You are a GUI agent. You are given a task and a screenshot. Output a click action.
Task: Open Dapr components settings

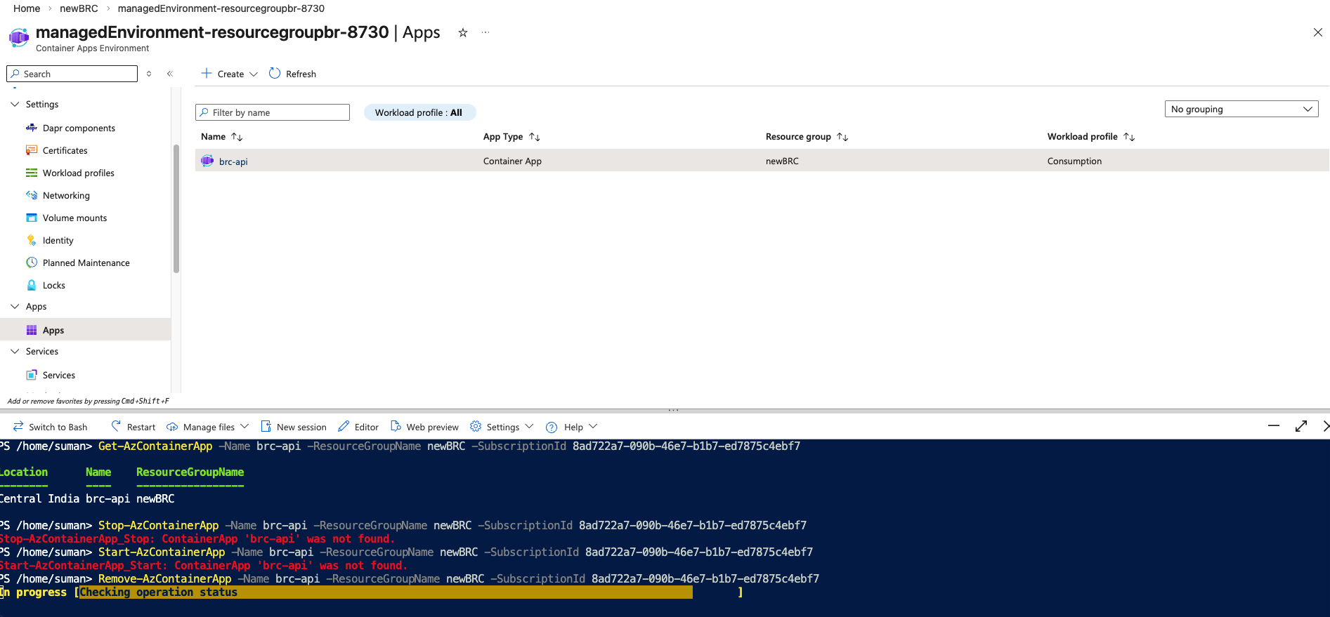pos(78,128)
